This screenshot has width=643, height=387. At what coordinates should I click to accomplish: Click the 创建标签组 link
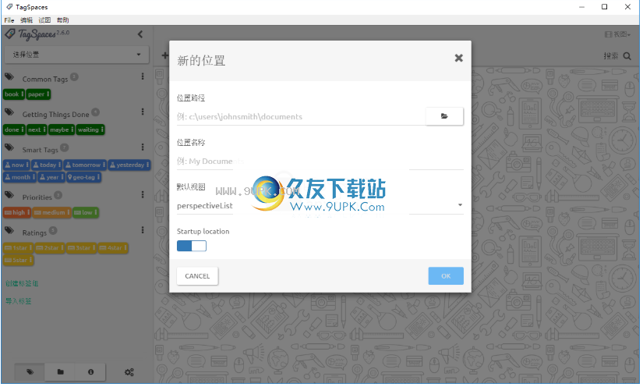[22, 283]
